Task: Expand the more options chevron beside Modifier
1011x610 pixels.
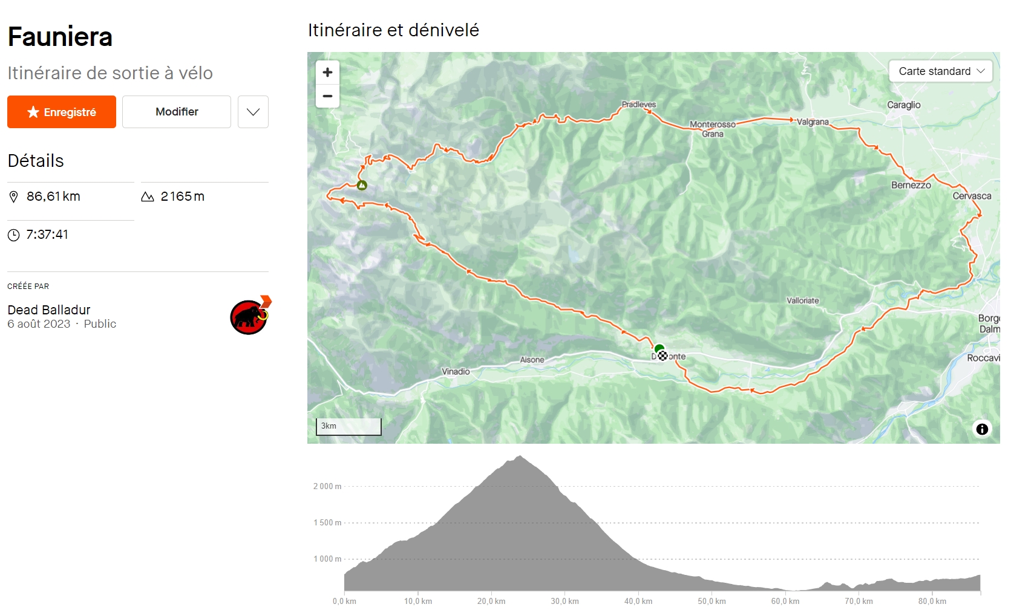Action: [253, 112]
